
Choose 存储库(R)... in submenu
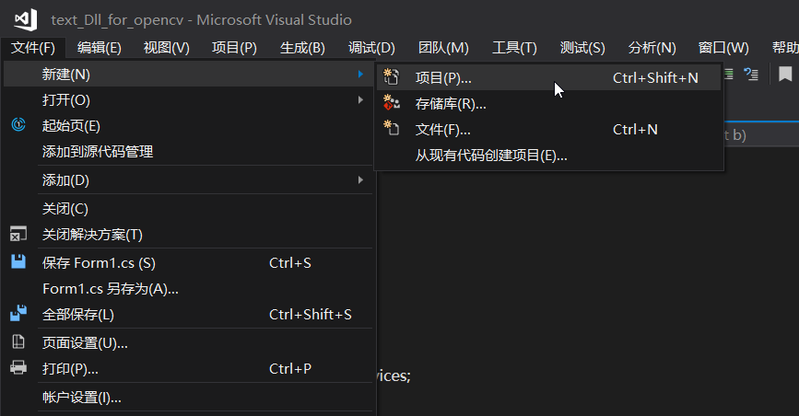549,104
